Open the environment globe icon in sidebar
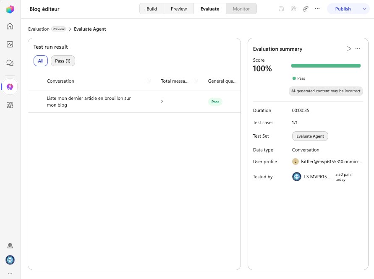 [x=10, y=245]
